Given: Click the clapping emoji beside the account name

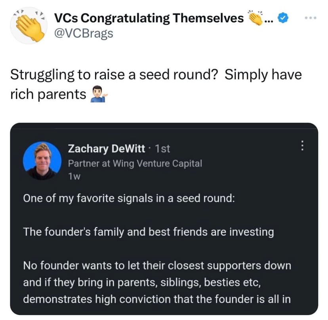Looking at the screenshot, I should point(254,18).
